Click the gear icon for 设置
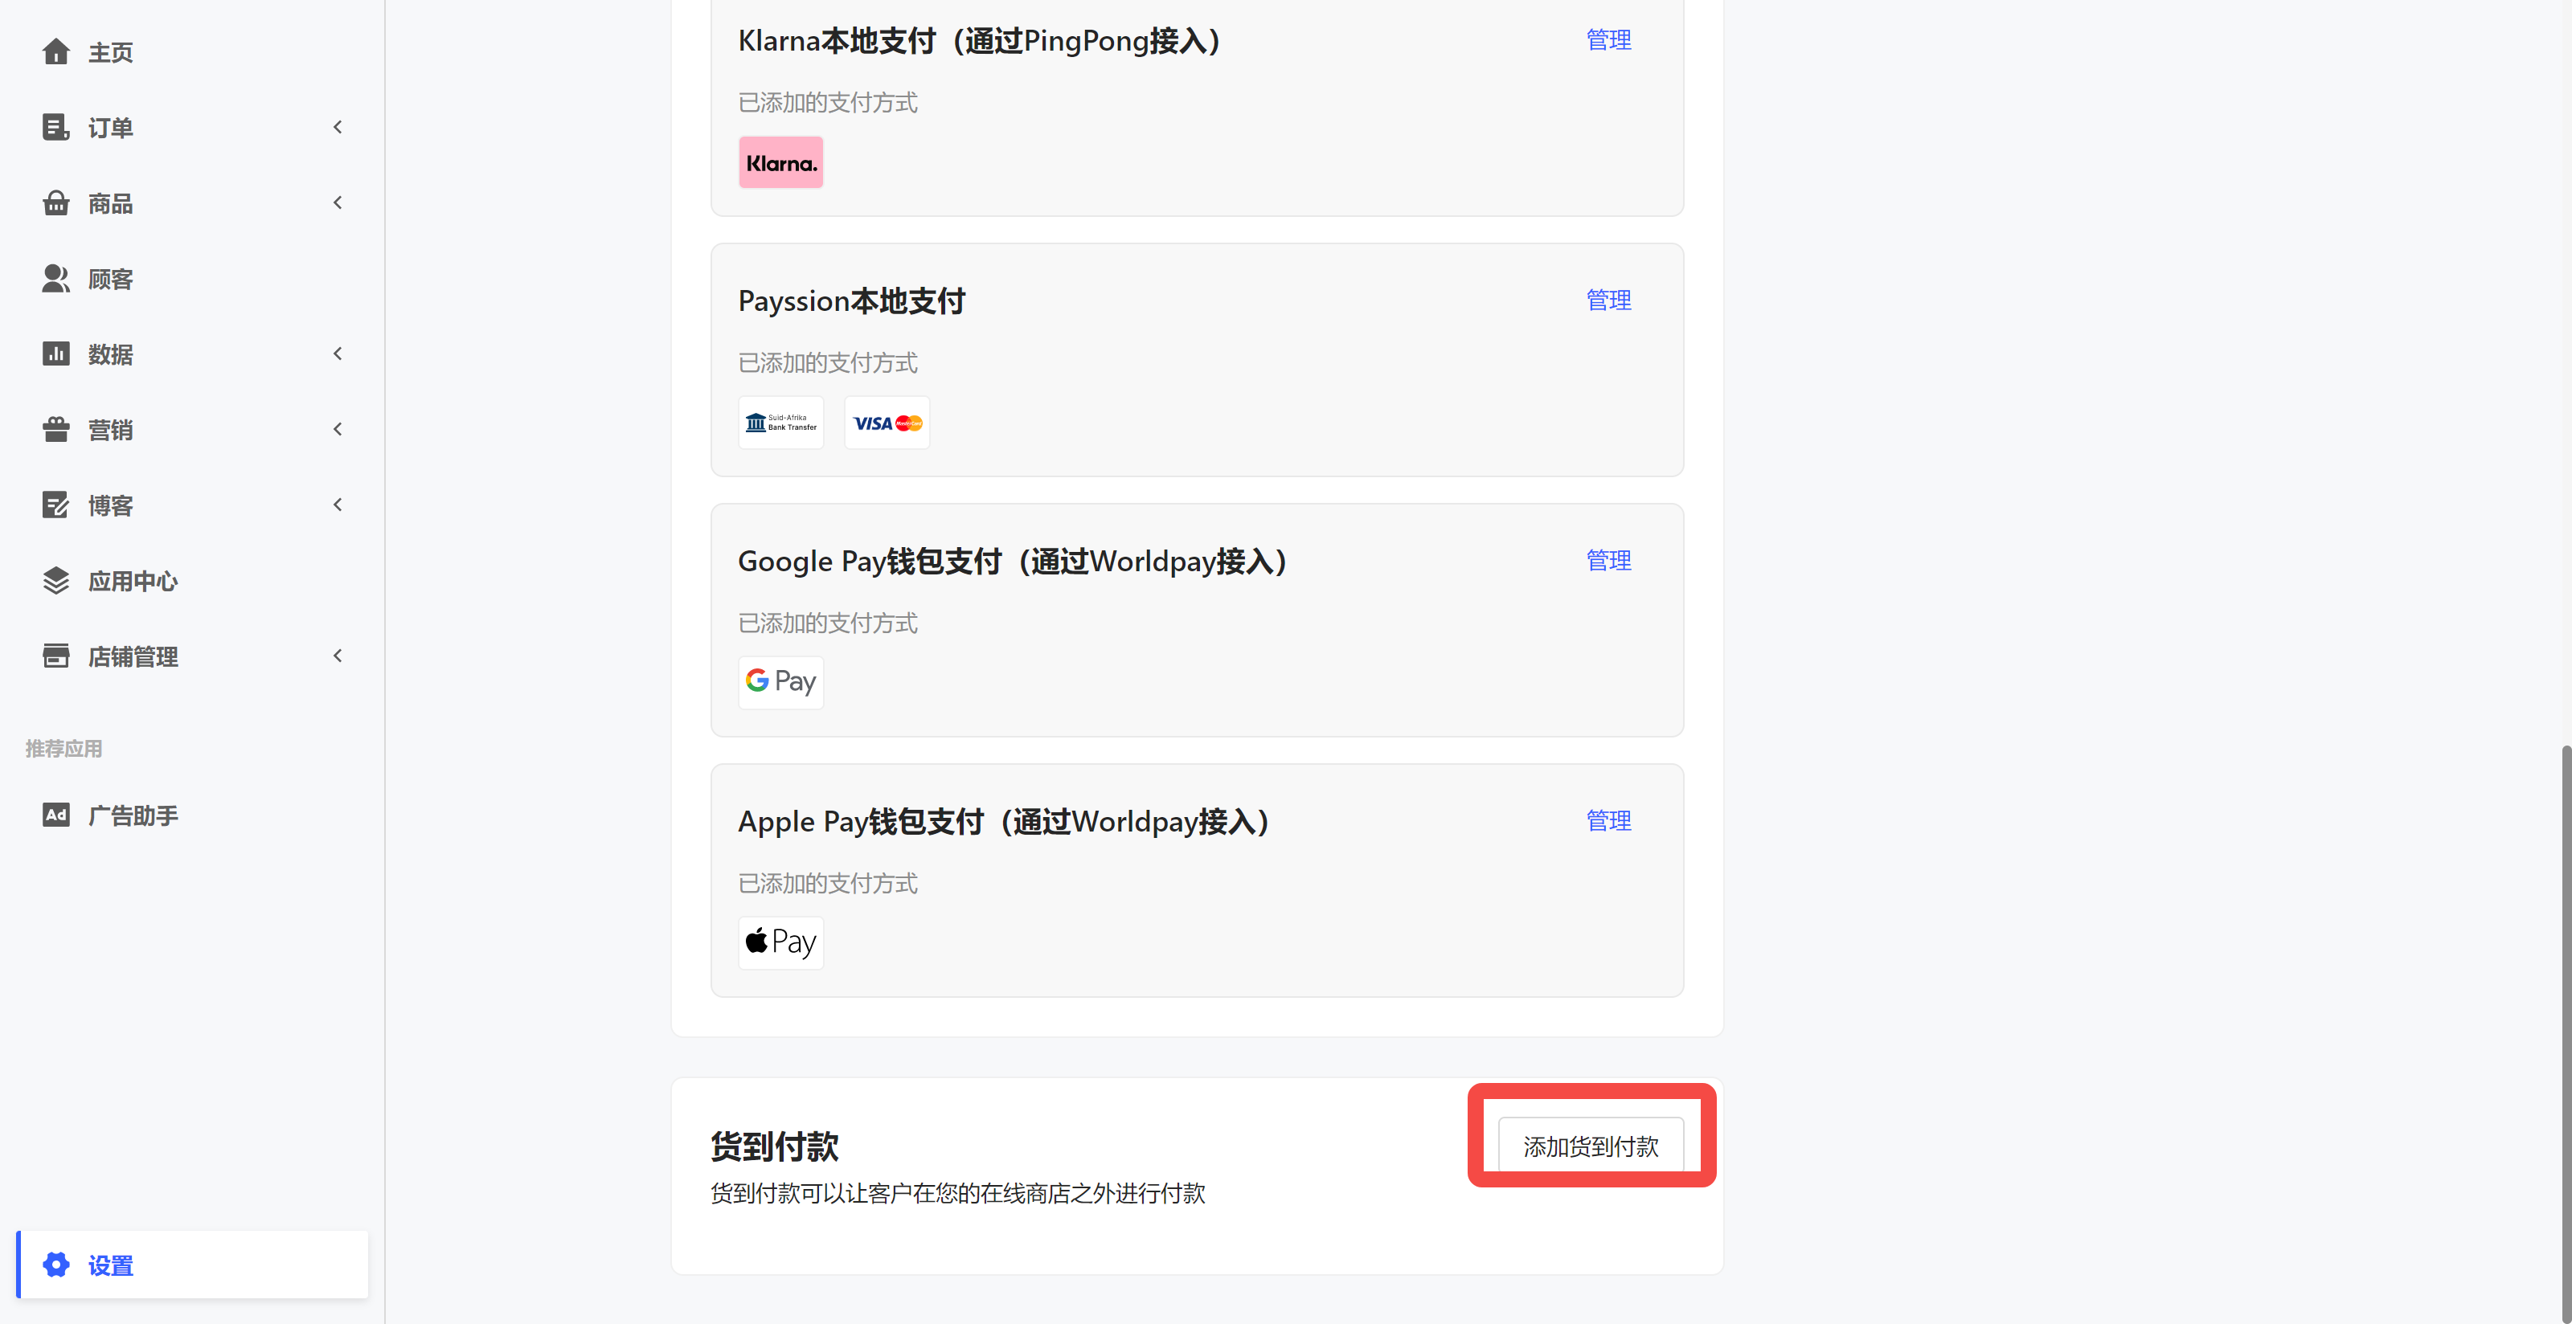2572x1324 pixels. 56,1265
